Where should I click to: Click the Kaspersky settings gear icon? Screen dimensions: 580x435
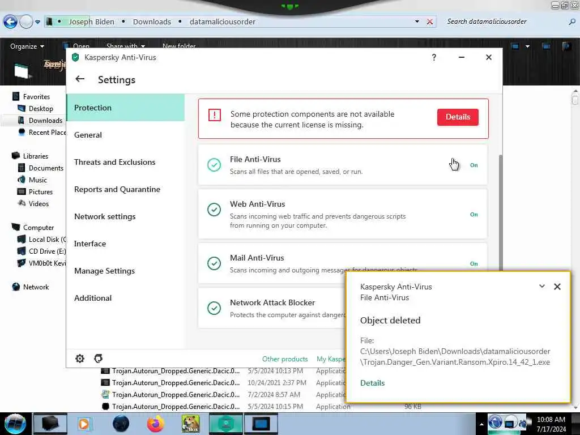pyautogui.click(x=80, y=359)
